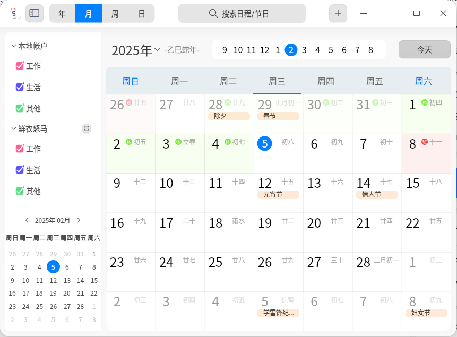Select January 26 廿七 workday cell
Image resolution: width=457 pixels, height=337 pixels.
point(131,114)
